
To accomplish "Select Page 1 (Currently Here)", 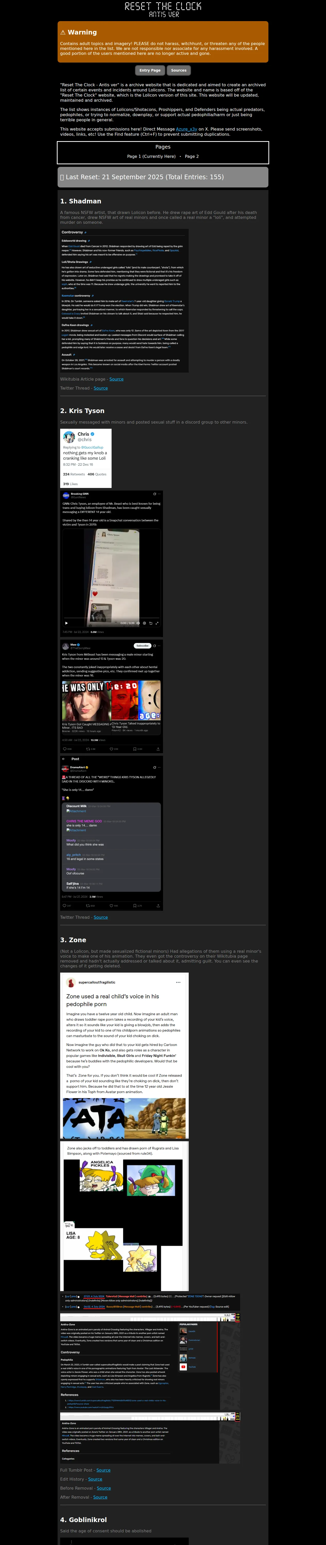I will 151,156.
